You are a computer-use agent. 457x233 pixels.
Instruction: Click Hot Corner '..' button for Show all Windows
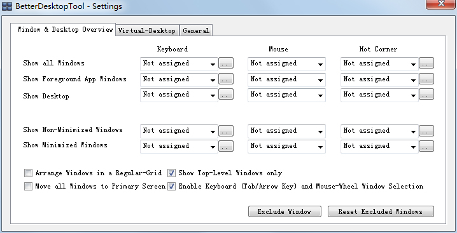[426, 63]
